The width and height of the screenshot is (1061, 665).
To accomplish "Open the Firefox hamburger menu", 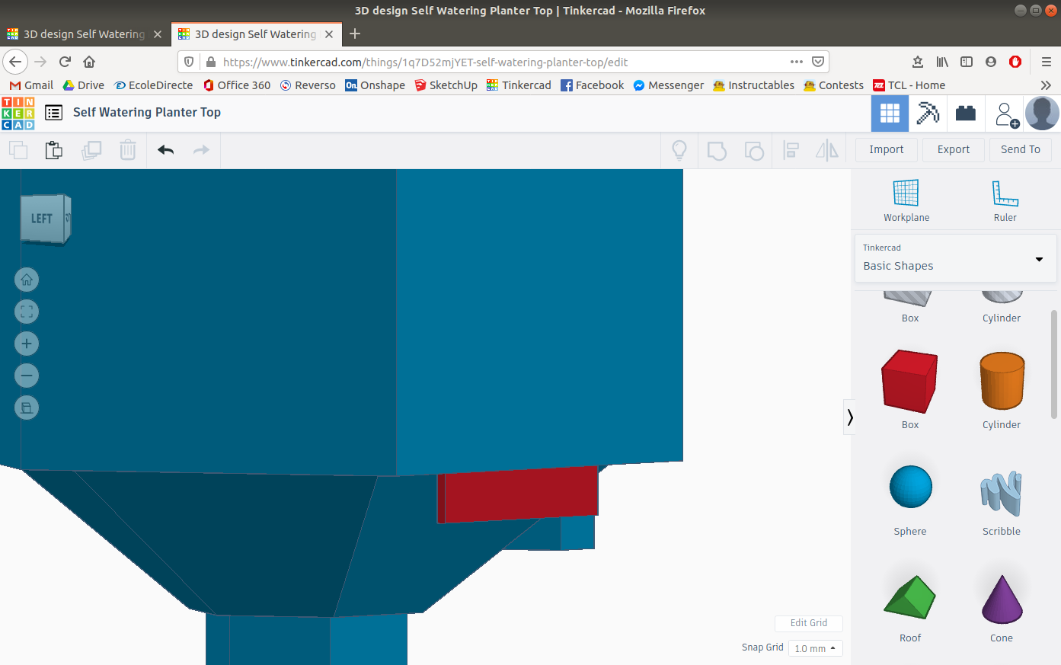I will pyautogui.click(x=1048, y=62).
